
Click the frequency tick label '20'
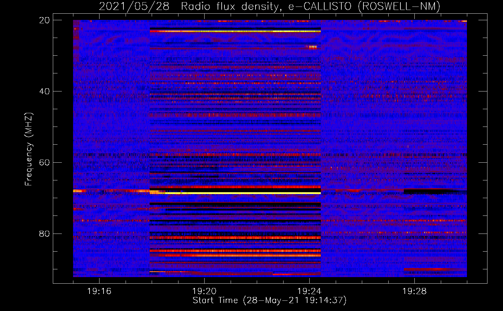[44, 20]
